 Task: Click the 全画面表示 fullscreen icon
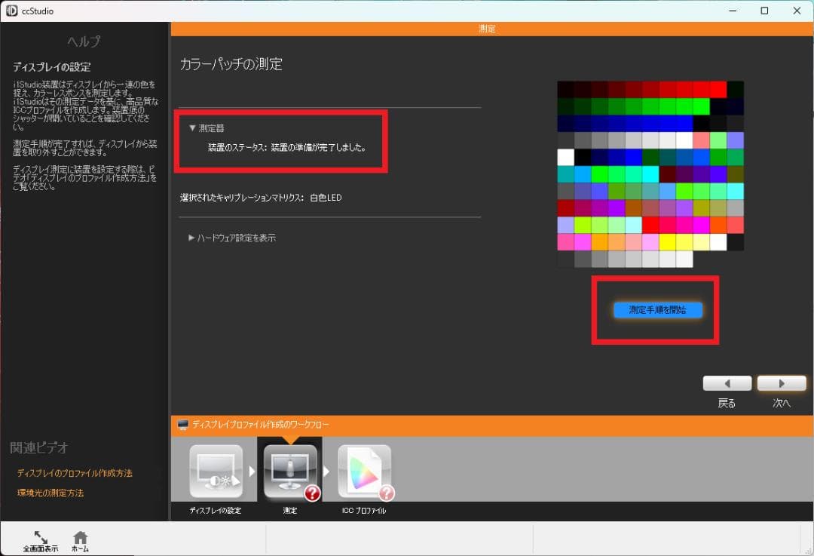[x=41, y=537]
